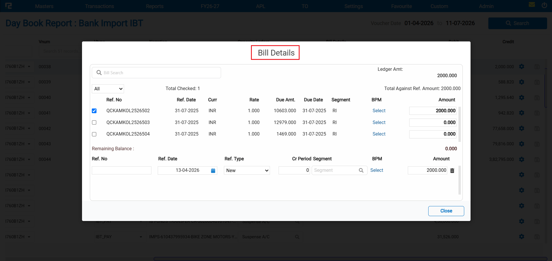Click the horizontal scrollbar at the page bottom
This screenshot has height=261, width=552.
350,259
